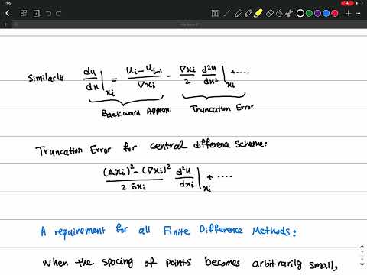Toggle the read-only mode icon
Image resolution: width=367 pixels, height=275 pixels.
[x=215, y=13]
